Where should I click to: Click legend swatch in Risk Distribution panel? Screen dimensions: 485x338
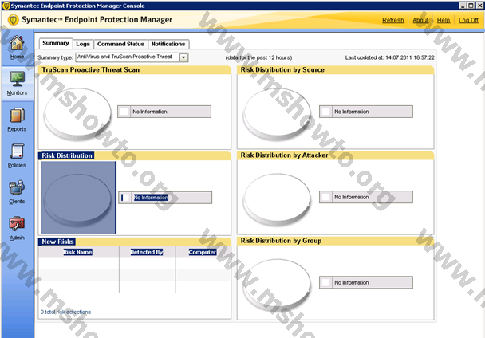(125, 198)
